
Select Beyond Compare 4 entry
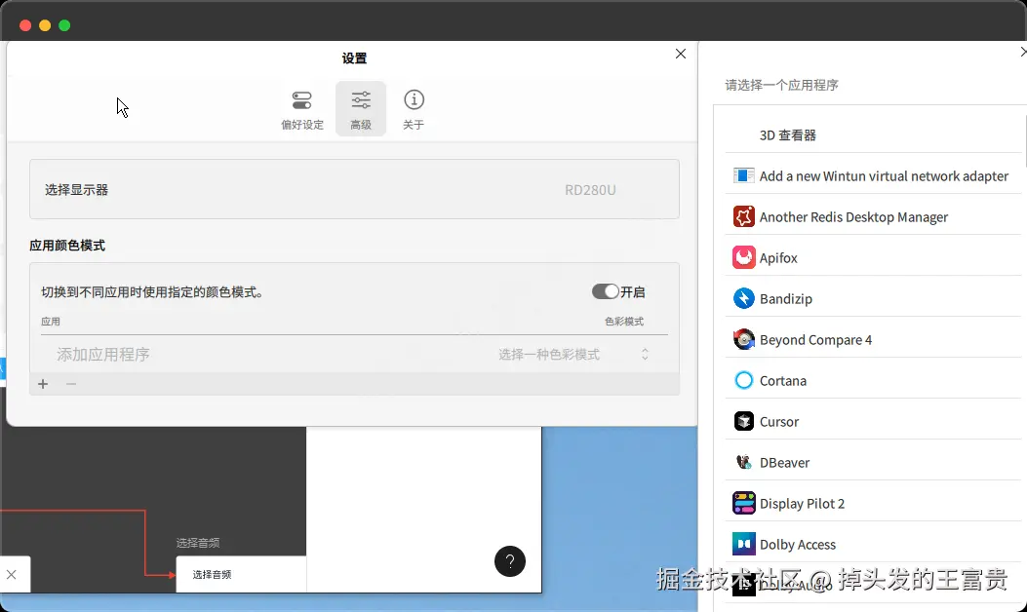[x=873, y=340]
